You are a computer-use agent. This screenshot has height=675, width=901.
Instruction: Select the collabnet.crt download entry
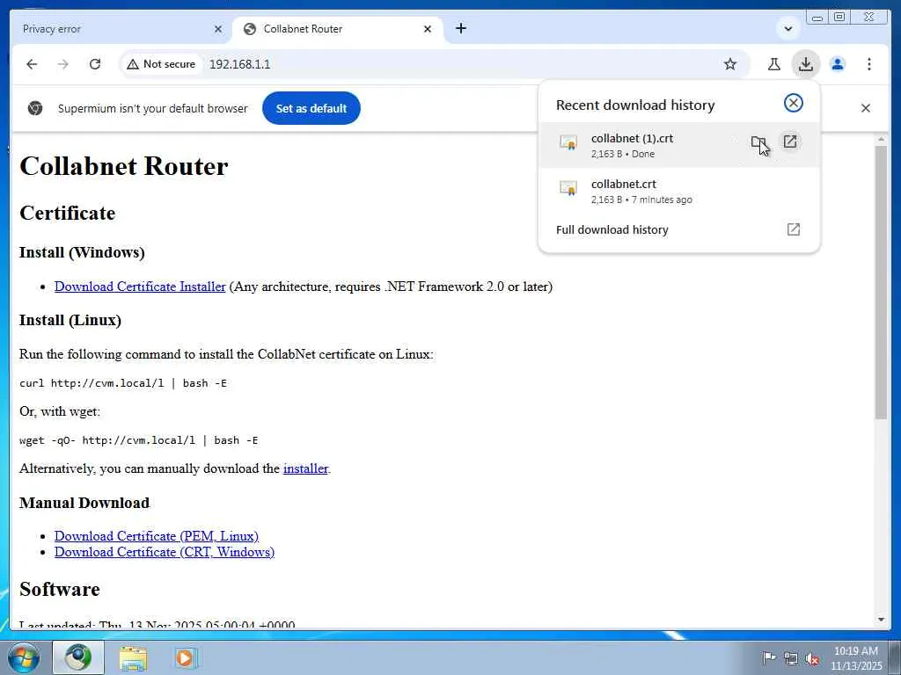click(678, 191)
